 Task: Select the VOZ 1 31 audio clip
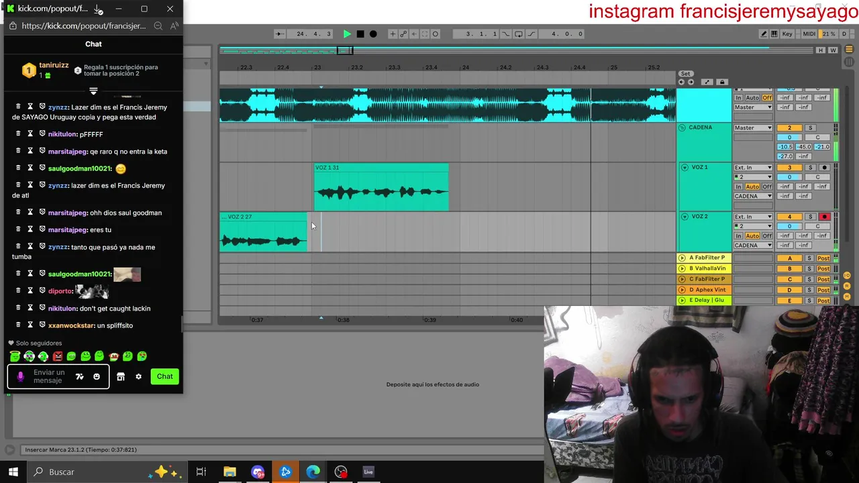pyautogui.click(x=381, y=187)
